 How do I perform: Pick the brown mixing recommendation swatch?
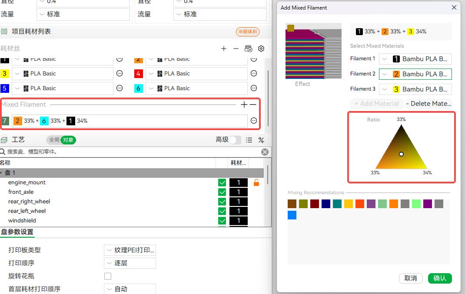292,204
